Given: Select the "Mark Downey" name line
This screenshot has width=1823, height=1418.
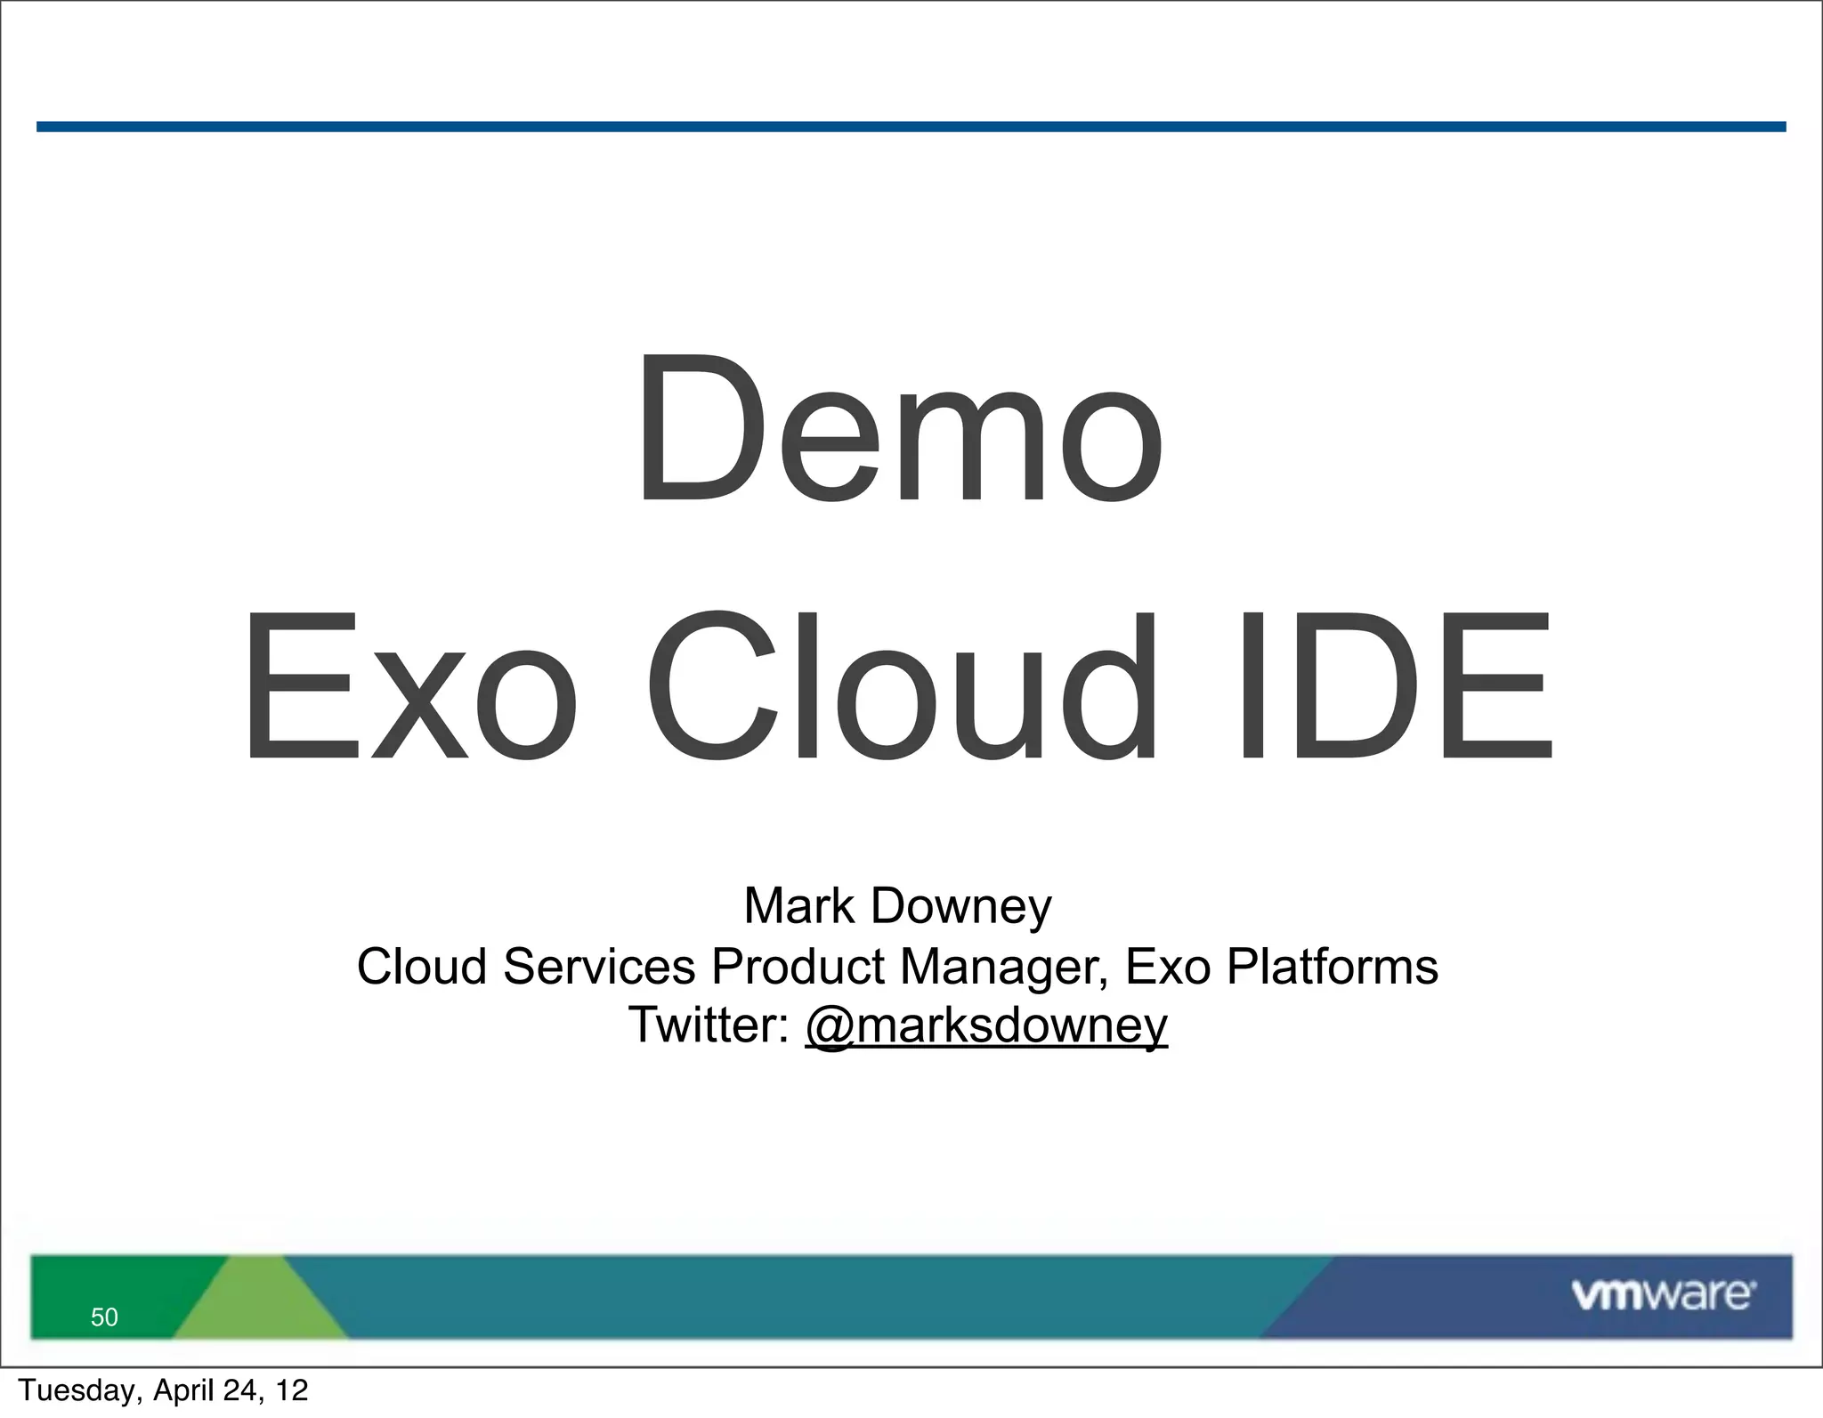Looking at the screenshot, I should pyautogui.click(x=897, y=905).
